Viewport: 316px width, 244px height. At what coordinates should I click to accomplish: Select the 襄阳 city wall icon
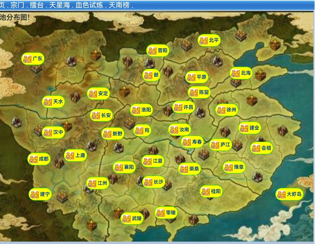119,167
